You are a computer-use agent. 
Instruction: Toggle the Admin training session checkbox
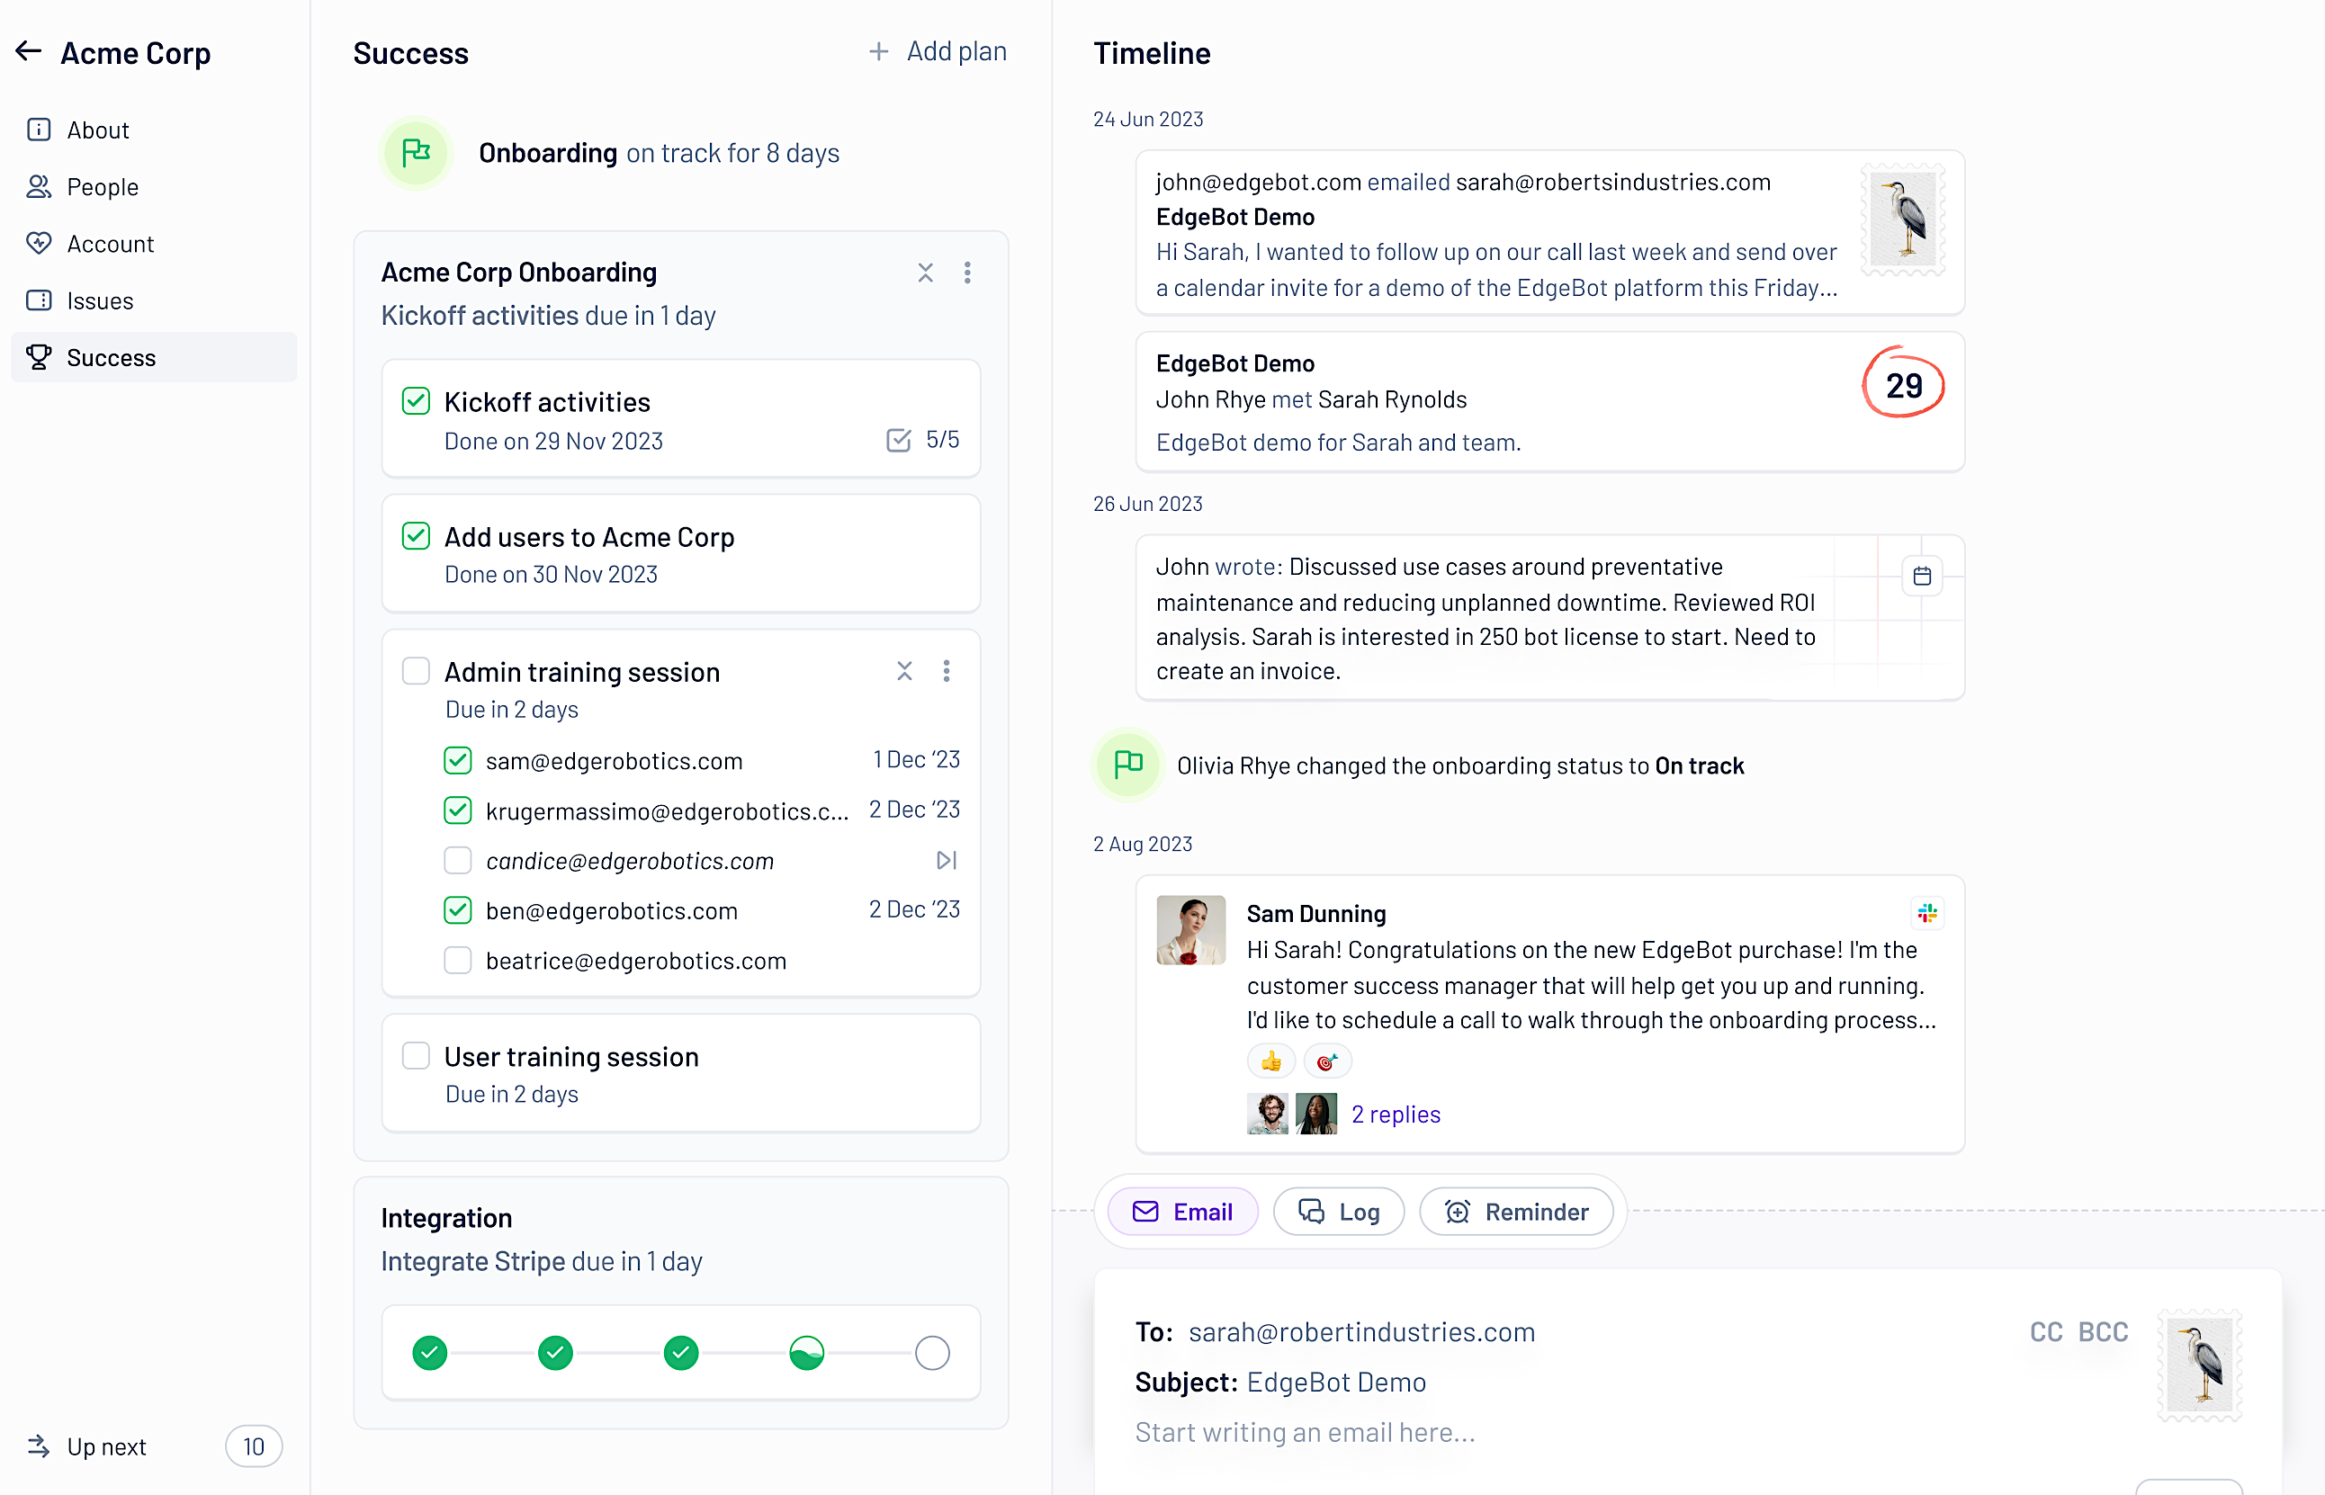417,669
